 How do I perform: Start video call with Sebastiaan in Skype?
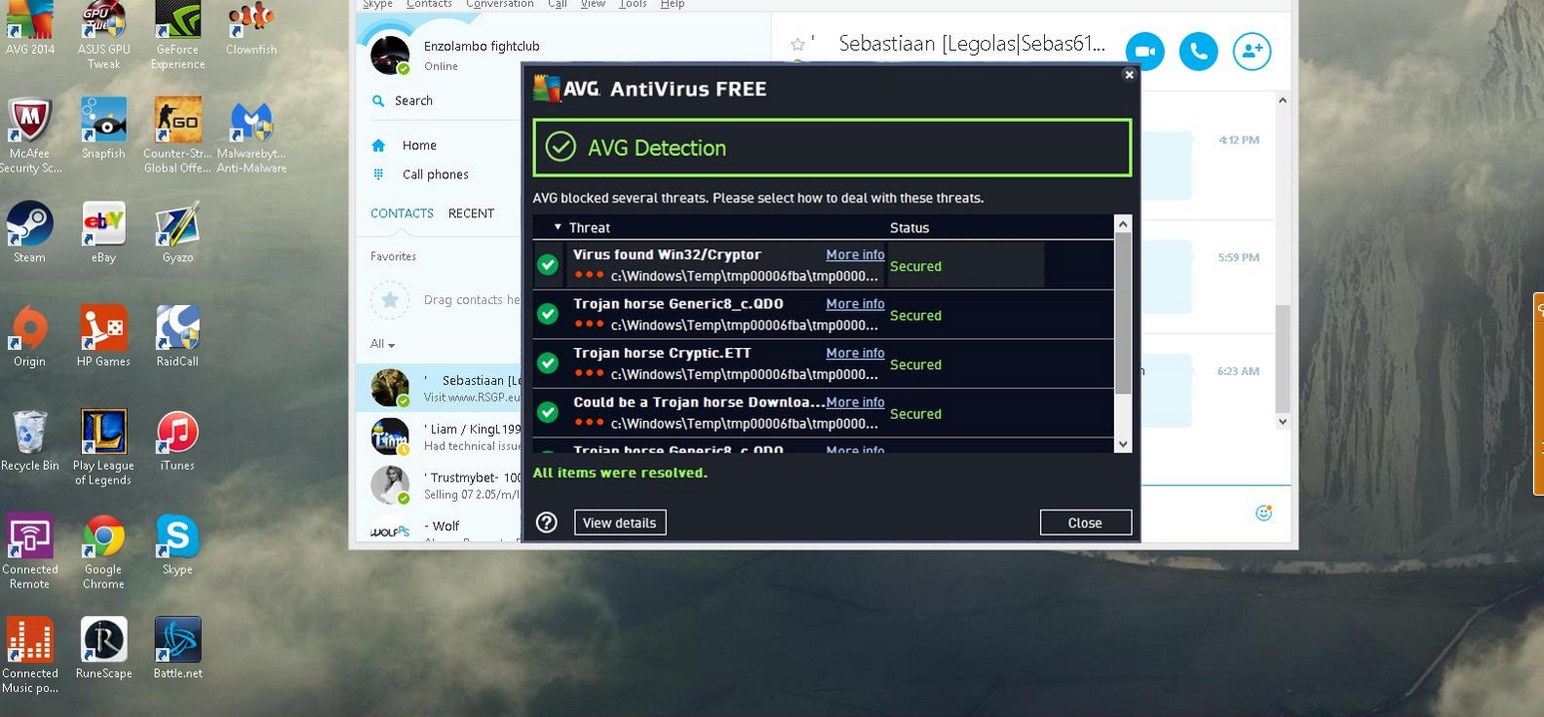(1145, 51)
